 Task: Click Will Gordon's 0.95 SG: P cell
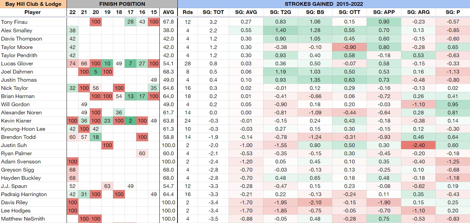453,105
